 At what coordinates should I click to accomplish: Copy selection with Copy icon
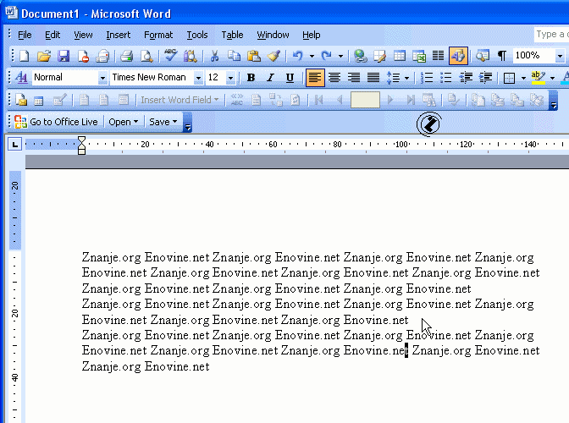(234, 56)
